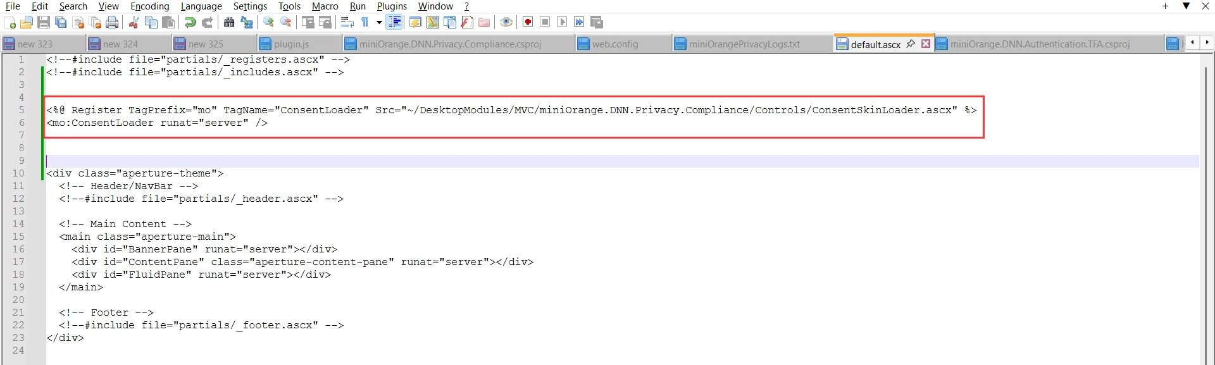Click the Save Recorded Macro icon

[597, 22]
